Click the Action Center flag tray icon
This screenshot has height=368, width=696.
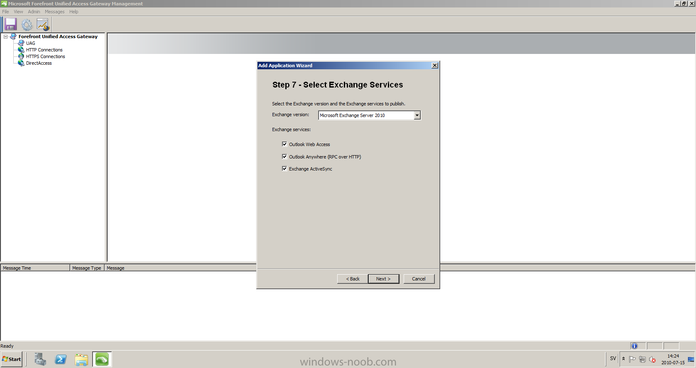pos(632,359)
